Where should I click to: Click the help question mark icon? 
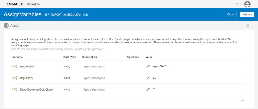click(x=237, y=4)
